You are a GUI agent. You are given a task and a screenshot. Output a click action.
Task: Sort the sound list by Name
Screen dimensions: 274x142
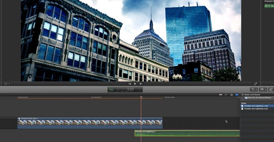(244, 103)
